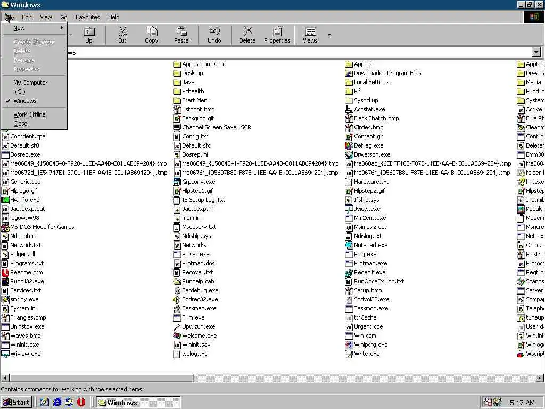Open the Views dropdown arrow
545x409 pixels.
[x=329, y=35]
